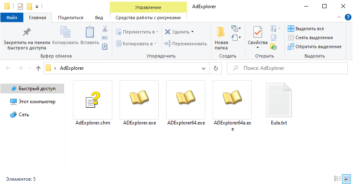Paste shortcut icon in Буфер обмена group
Screen dimensions: 353x184
click(x=105, y=47)
